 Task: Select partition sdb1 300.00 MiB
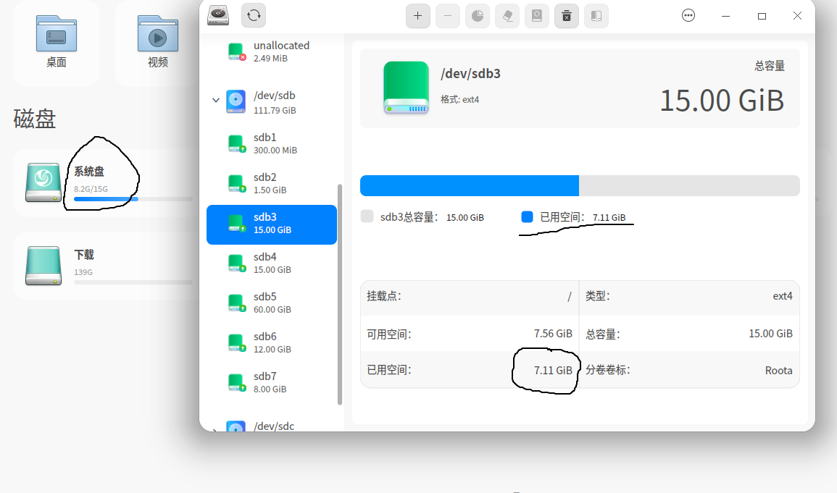(272, 143)
